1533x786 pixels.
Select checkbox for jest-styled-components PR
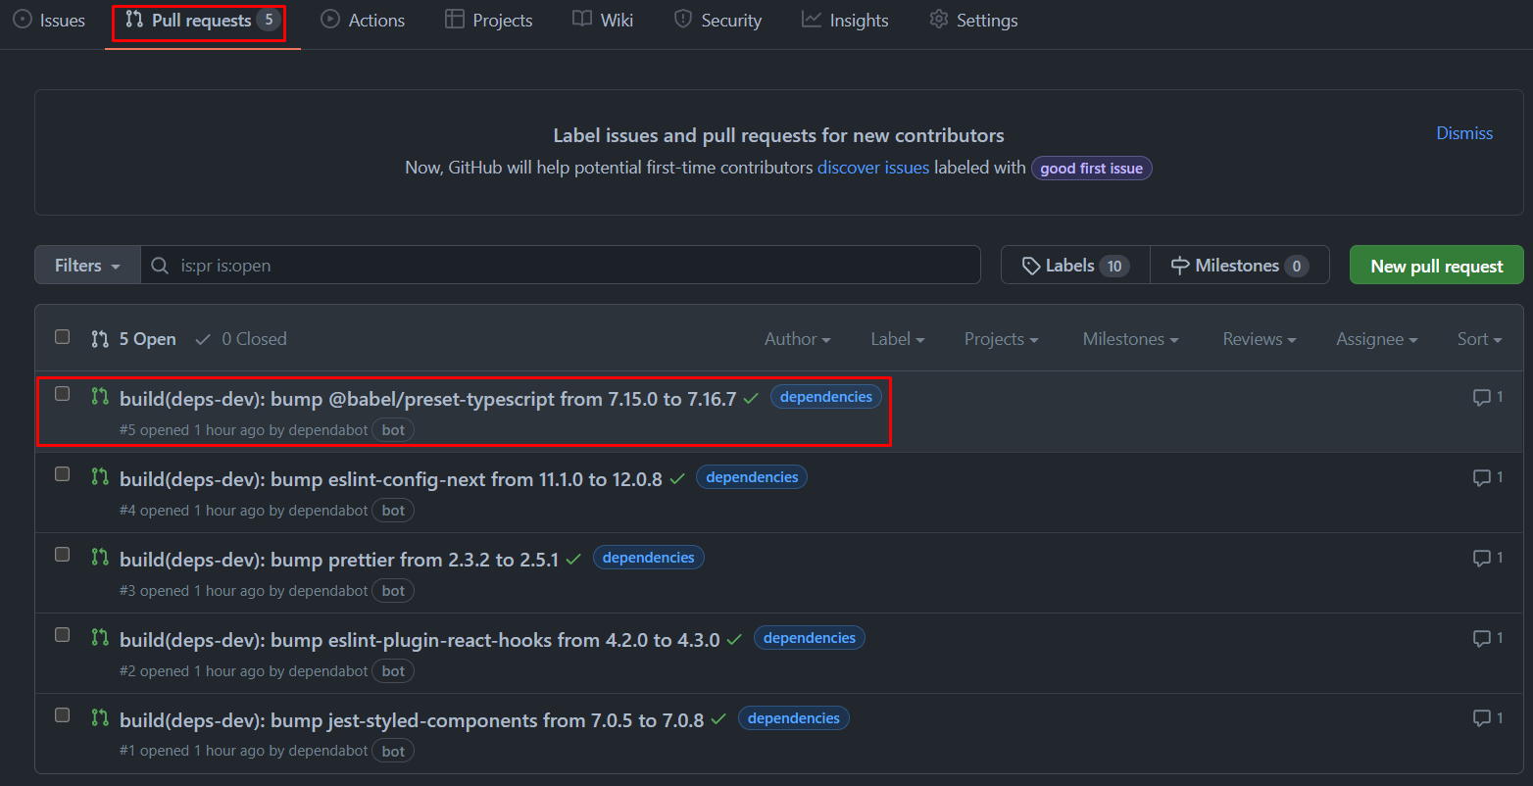(63, 715)
